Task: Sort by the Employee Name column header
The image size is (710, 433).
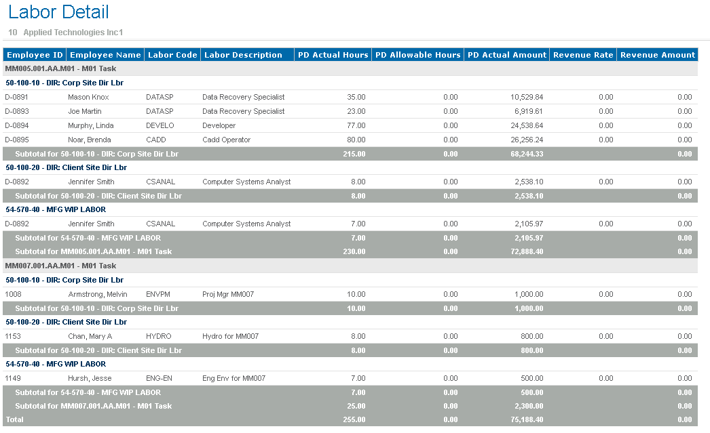Action: coord(105,55)
